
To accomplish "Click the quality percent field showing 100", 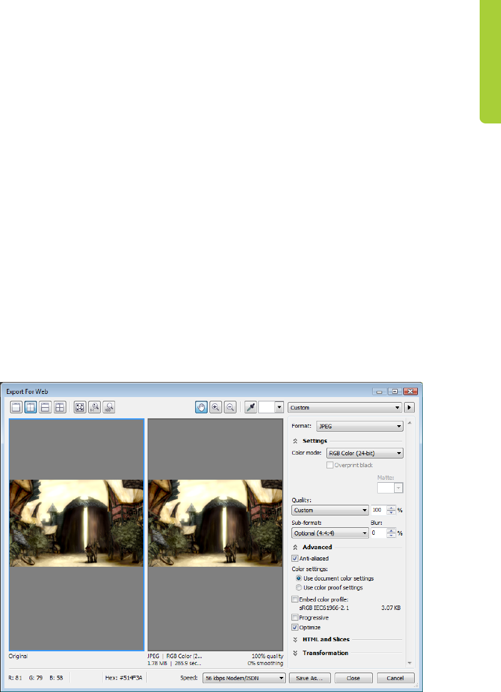I will click(378, 510).
